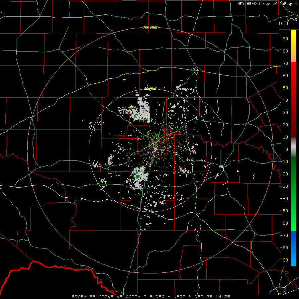
Task: Click the "-90" scale label
Action: click(284, 260)
